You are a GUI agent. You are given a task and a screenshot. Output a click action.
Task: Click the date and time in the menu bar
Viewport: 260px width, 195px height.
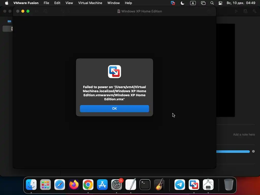click(x=241, y=3)
